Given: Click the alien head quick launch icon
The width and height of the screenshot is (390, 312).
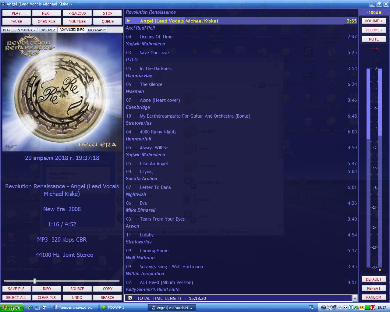Looking at the screenshot, I should [44, 307].
